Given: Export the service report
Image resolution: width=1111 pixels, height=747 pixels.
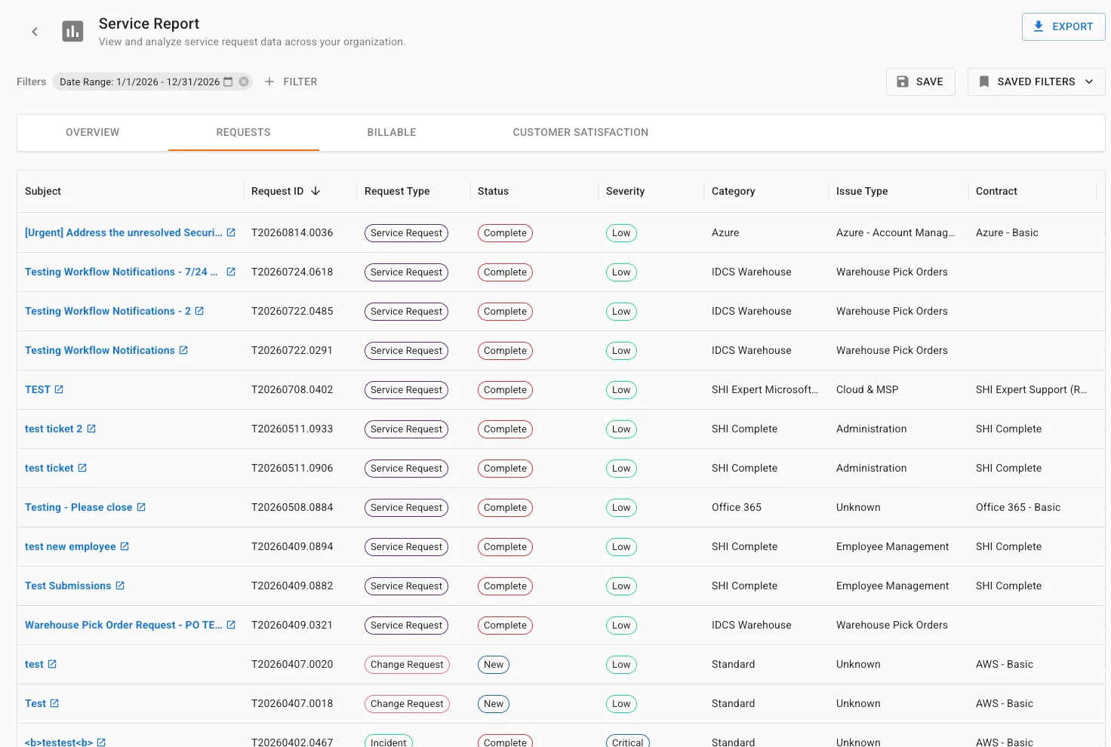Looking at the screenshot, I should [x=1063, y=26].
